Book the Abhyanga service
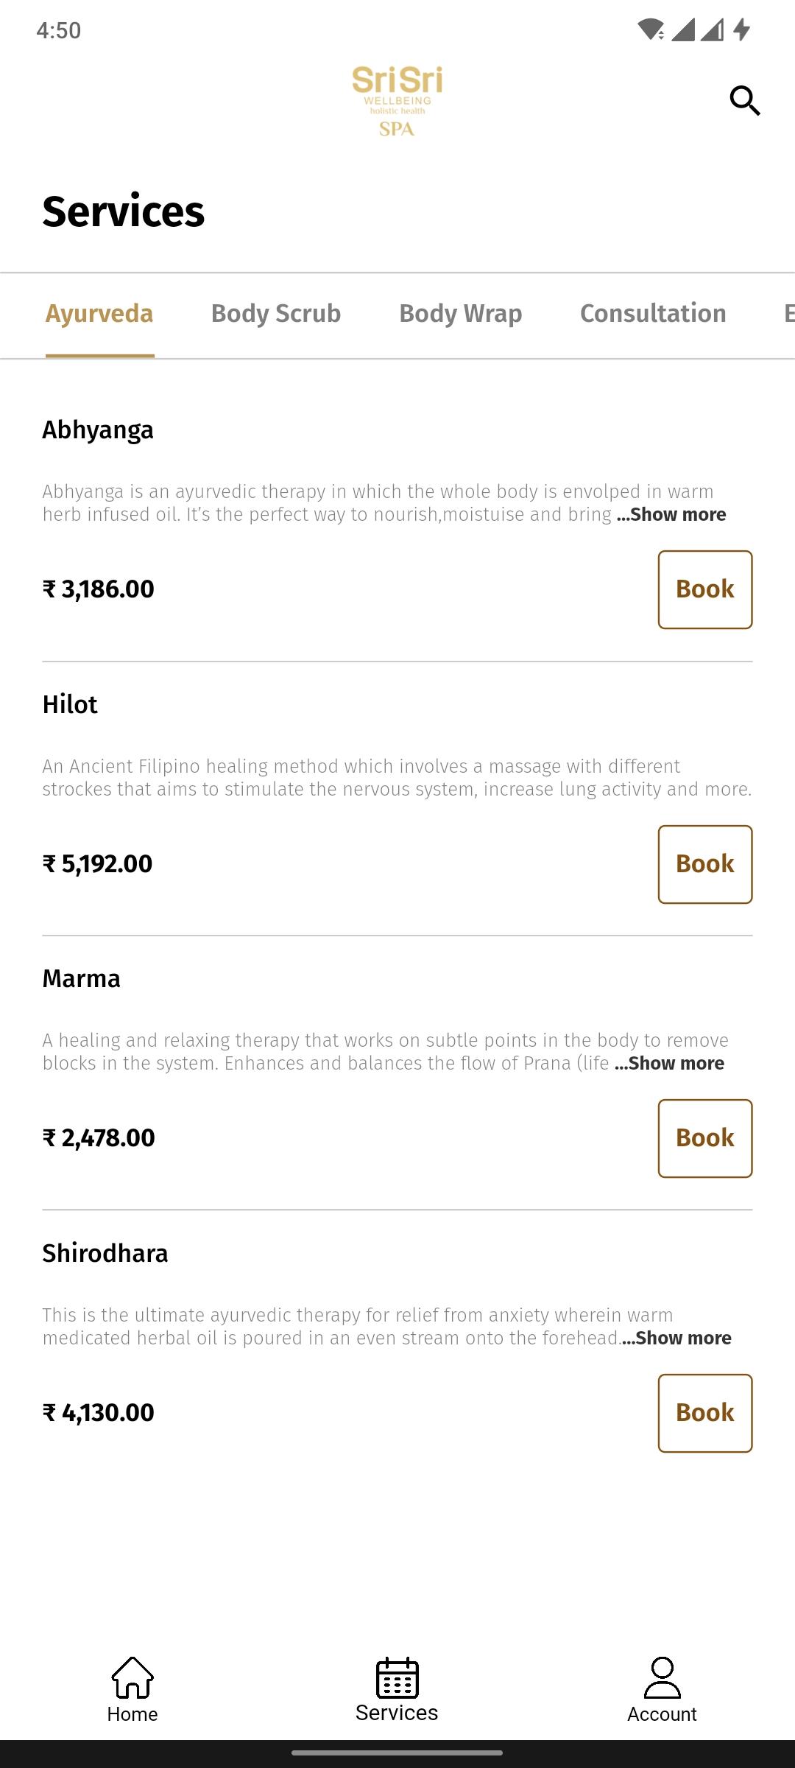The image size is (795, 1768). point(705,589)
